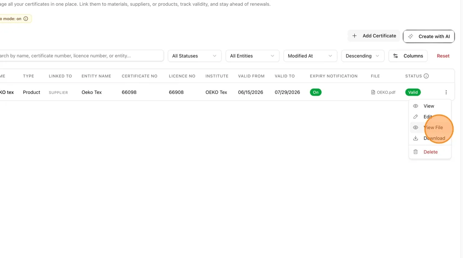Open the Descending order dropdown

point(363,56)
